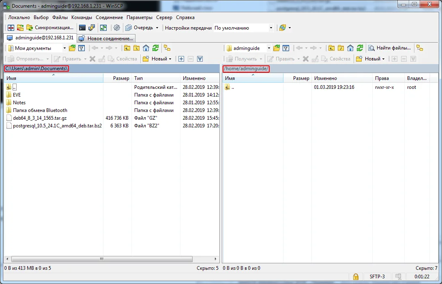This screenshot has width=442, height=284.
Task: Toggle the remote panel file filter icon
Action: (x=286, y=48)
